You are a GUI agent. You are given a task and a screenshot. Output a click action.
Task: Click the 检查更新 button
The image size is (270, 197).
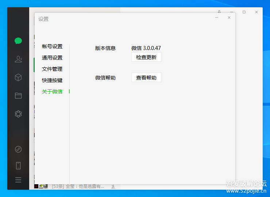(x=146, y=57)
